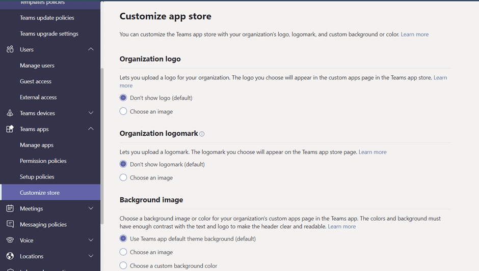The height and width of the screenshot is (271, 479).
Task: Click Learn more link in page intro
Action: pyautogui.click(x=415, y=35)
